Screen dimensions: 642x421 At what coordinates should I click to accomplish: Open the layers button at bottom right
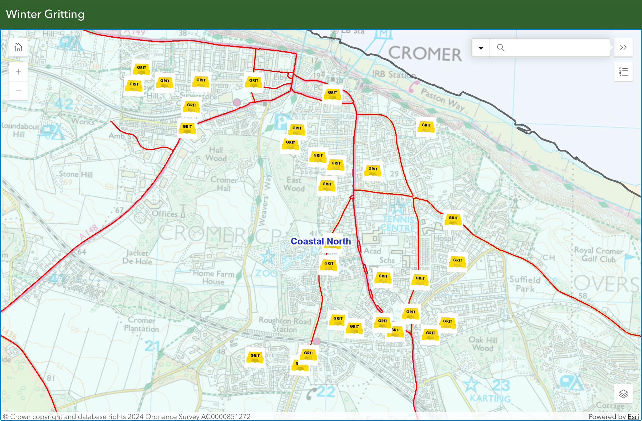click(x=623, y=393)
